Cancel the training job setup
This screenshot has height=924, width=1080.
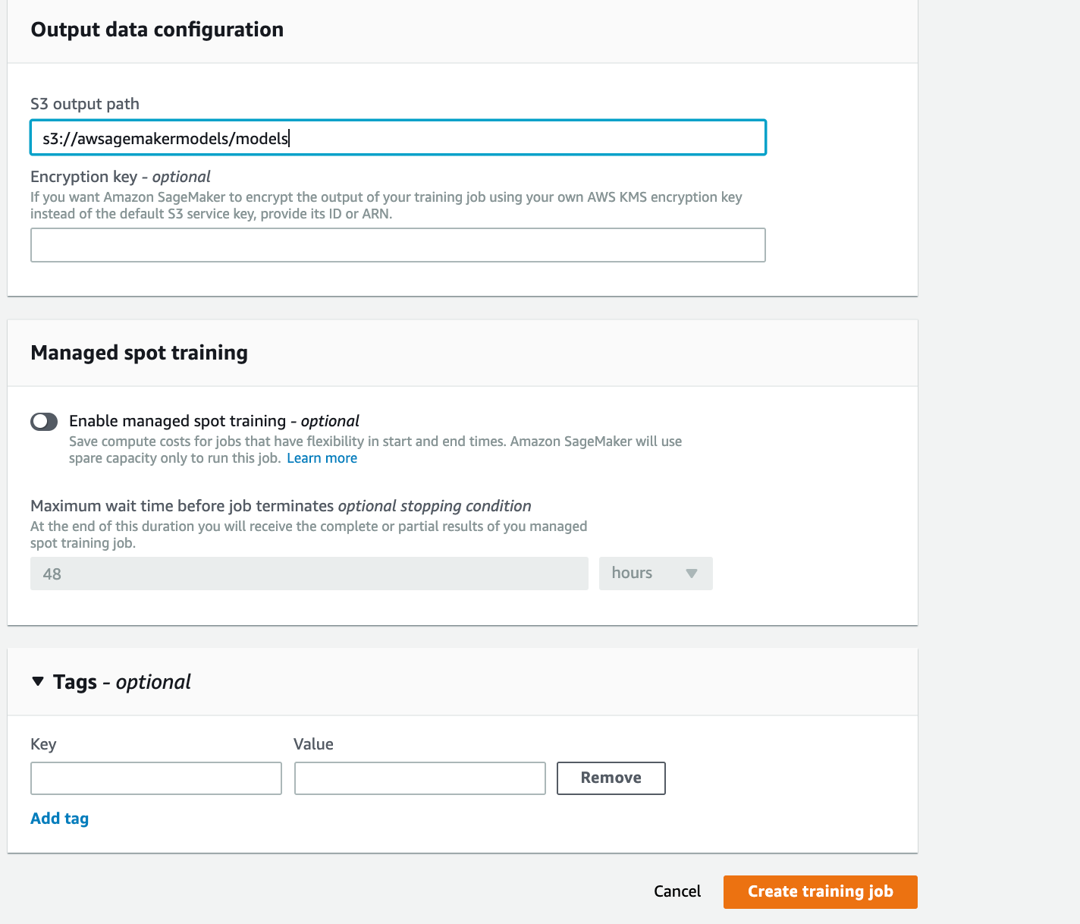click(x=677, y=891)
